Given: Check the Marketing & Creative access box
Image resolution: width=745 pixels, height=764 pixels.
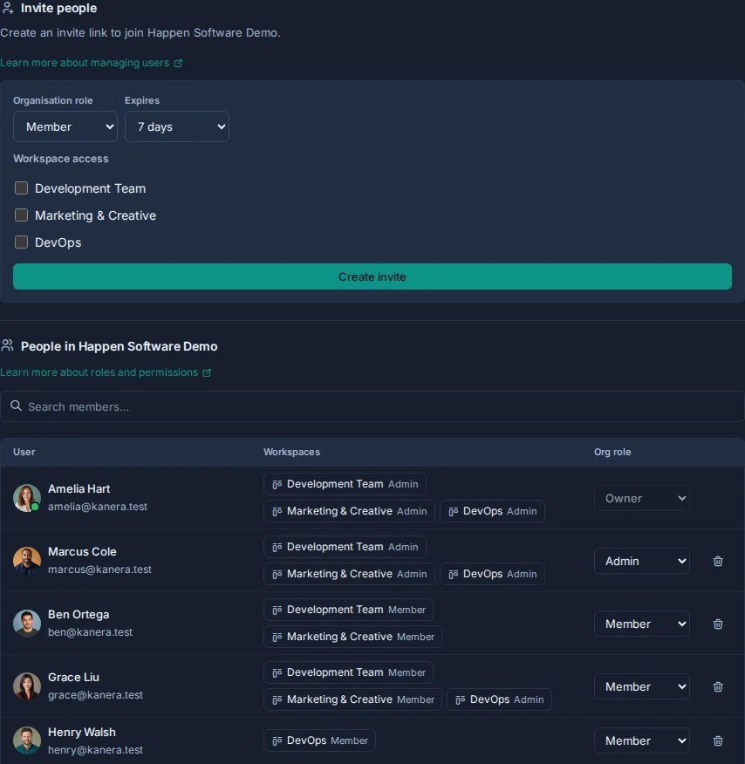Looking at the screenshot, I should point(22,215).
